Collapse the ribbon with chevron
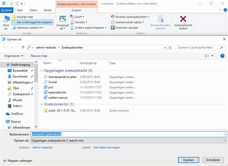Image resolution: width=228 pixels, height=166 pixels. (220, 10)
